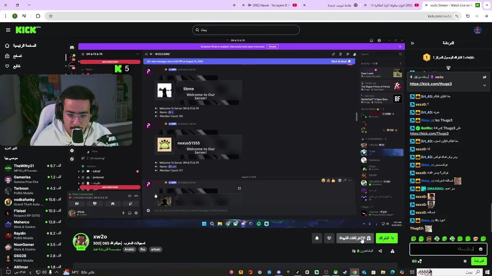This screenshot has height=276, width=492.
Task: Select the Arabic tag
Action: pos(130,249)
